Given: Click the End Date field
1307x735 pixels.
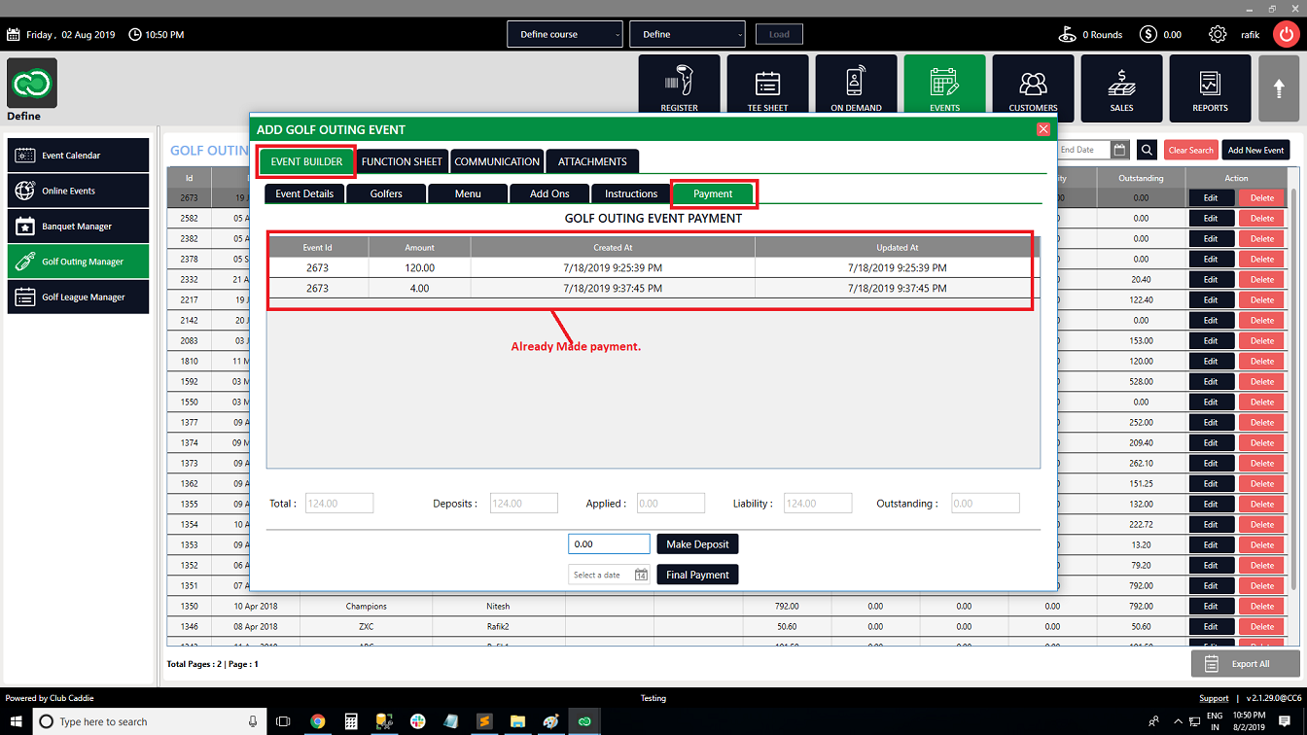Looking at the screenshot, I should (x=1082, y=150).
